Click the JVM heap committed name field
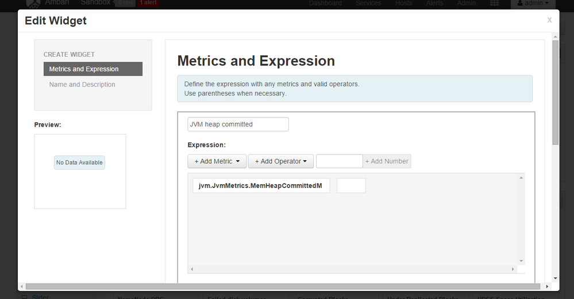Screen dimensions: 574x299 pyautogui.click(x=238, y=124)
